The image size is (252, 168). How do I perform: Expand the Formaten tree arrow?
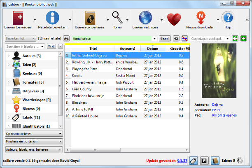click(x=9, y=82)
